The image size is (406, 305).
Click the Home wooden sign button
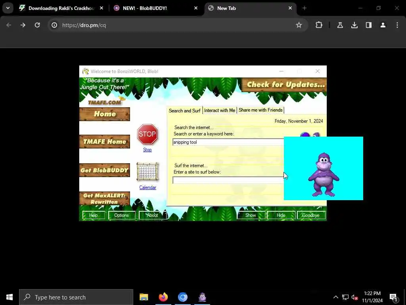click(105, 114)
